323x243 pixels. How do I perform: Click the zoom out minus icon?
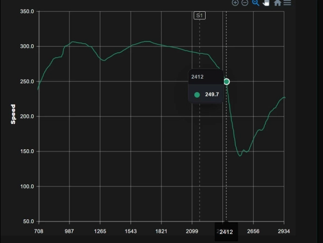tap(245, 3)
